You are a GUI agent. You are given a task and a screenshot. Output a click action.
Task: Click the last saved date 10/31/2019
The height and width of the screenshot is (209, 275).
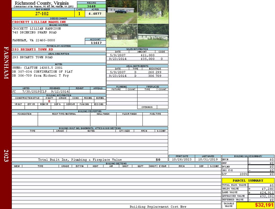point(208,159)
